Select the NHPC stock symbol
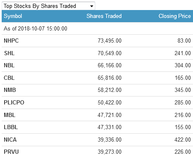The width and height of the screenshot is (193, 155). click(11, 41)
